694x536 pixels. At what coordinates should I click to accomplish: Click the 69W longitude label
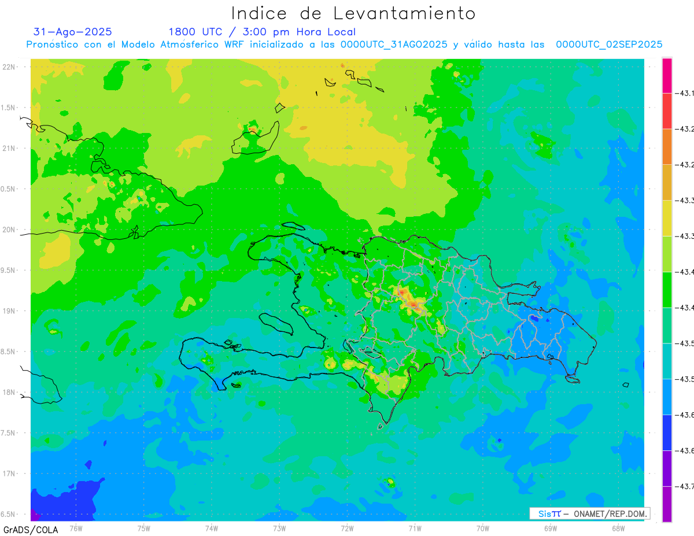[551, 528]
